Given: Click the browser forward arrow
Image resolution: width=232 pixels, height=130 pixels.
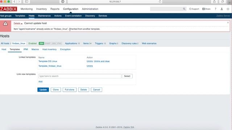Looking at the screenshot, I should coord(19,1).
